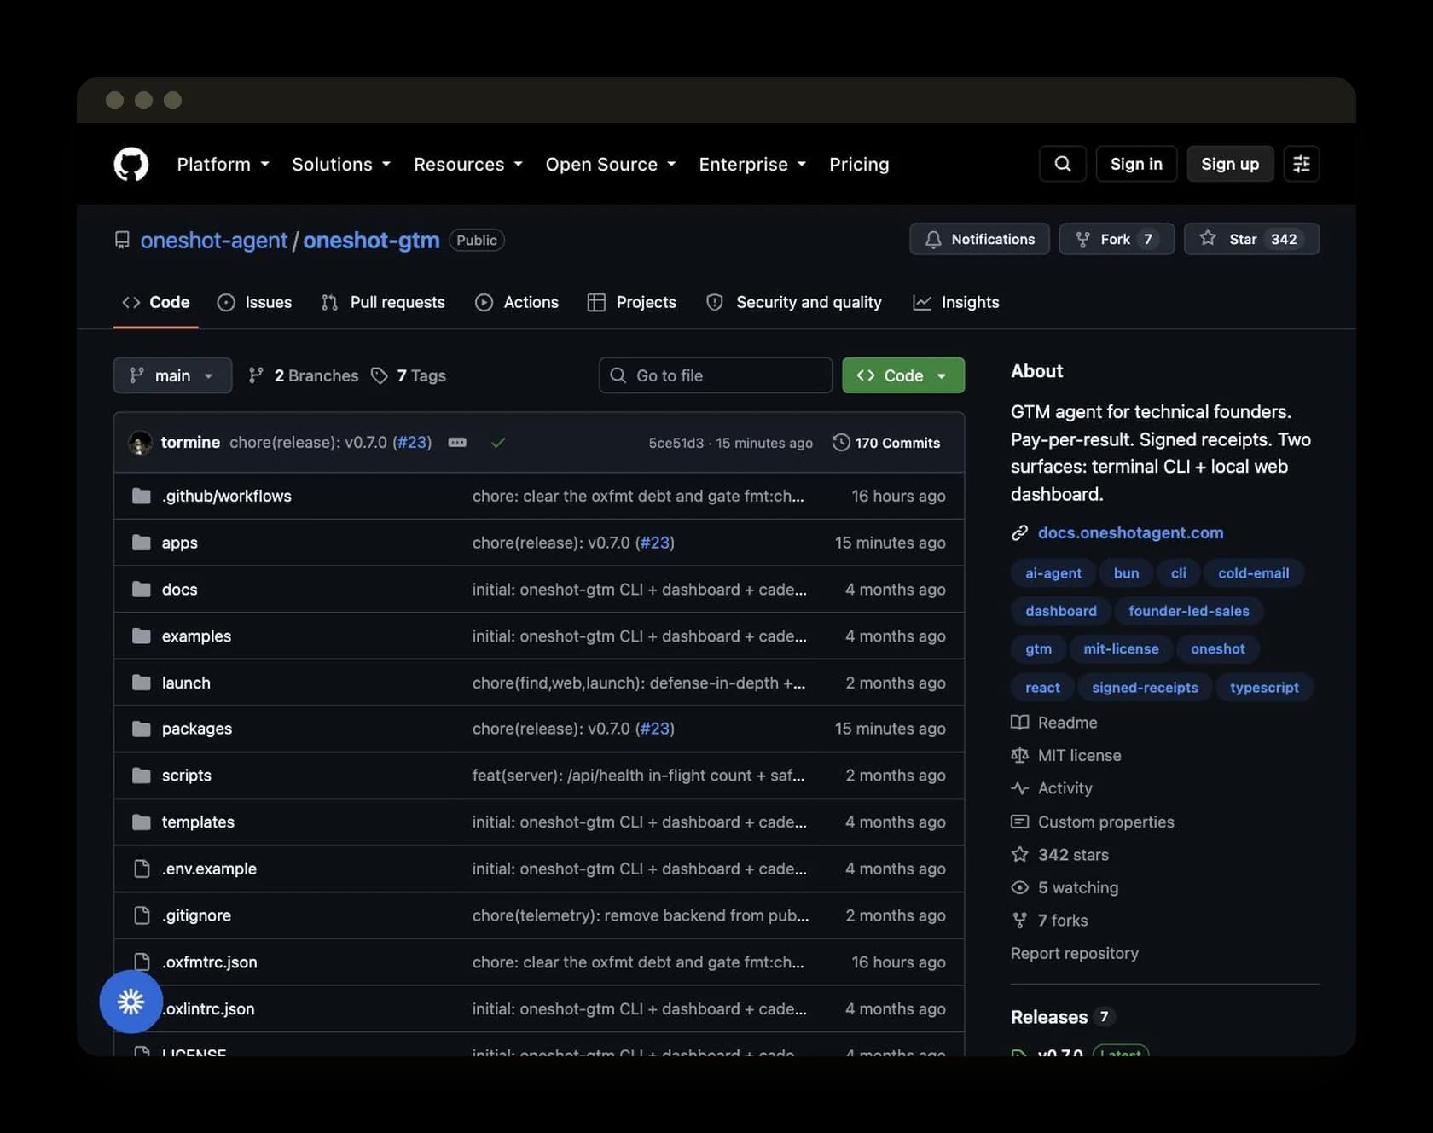Viewport: 1433px width, 1133px height.
Task: Click the eye icon beside 5 watching
Action: 1019,887
